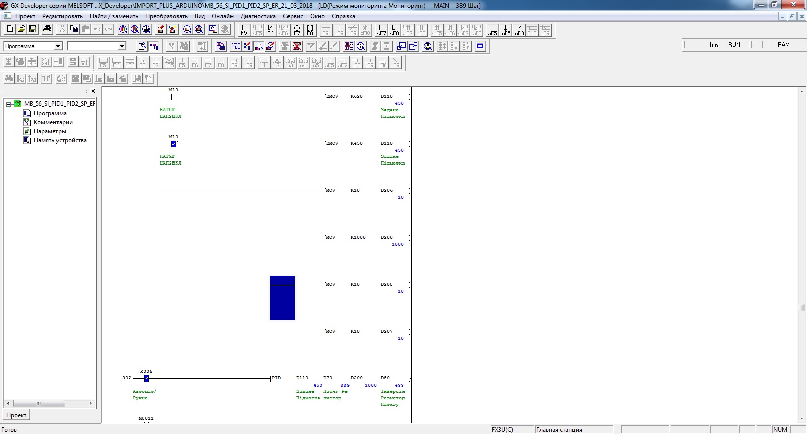Open the Вид menu
The image size is (807, 434).
(200, 16)
